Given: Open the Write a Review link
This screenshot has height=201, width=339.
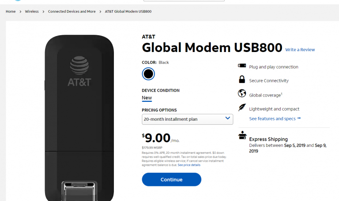Looking at the screenshot, I should (300, 50).
